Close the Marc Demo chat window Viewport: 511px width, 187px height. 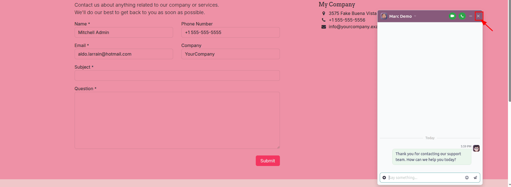[478, 16]
